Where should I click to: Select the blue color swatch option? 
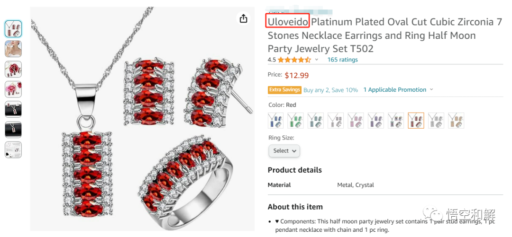[x=275, y=121]
